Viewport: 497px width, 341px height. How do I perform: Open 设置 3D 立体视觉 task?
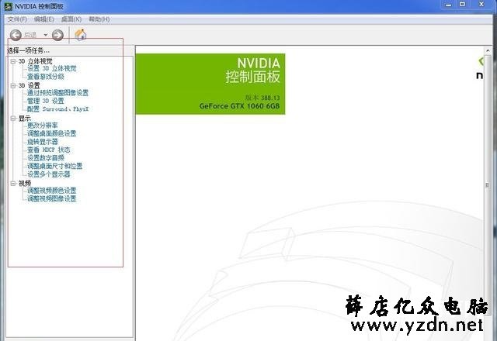pos(52,68)
